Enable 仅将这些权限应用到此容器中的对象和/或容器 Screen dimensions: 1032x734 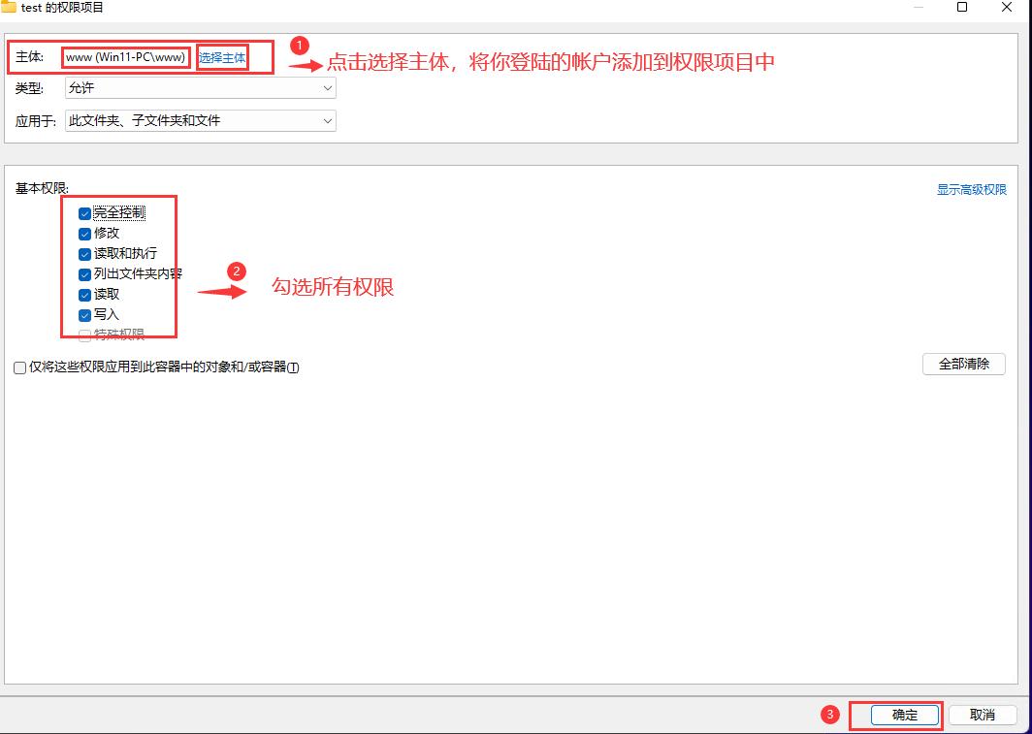pyautogui.click(x=18, y=367)
